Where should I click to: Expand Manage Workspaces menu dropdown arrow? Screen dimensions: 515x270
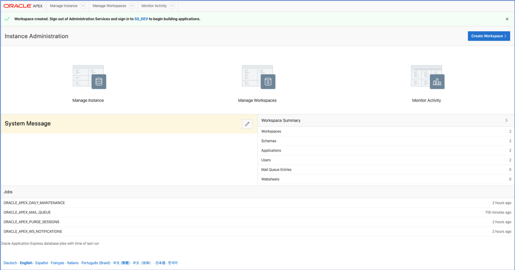click(x=132, y=6)
